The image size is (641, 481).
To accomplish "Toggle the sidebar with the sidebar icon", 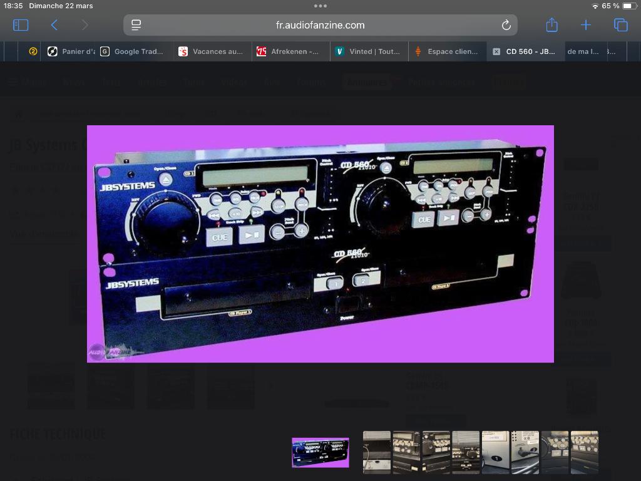I will [x=21, y=24].
